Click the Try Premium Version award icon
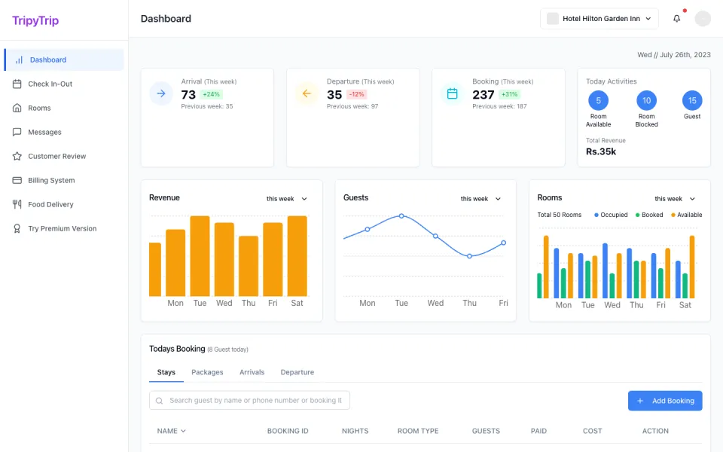 [x=17, y=228]
